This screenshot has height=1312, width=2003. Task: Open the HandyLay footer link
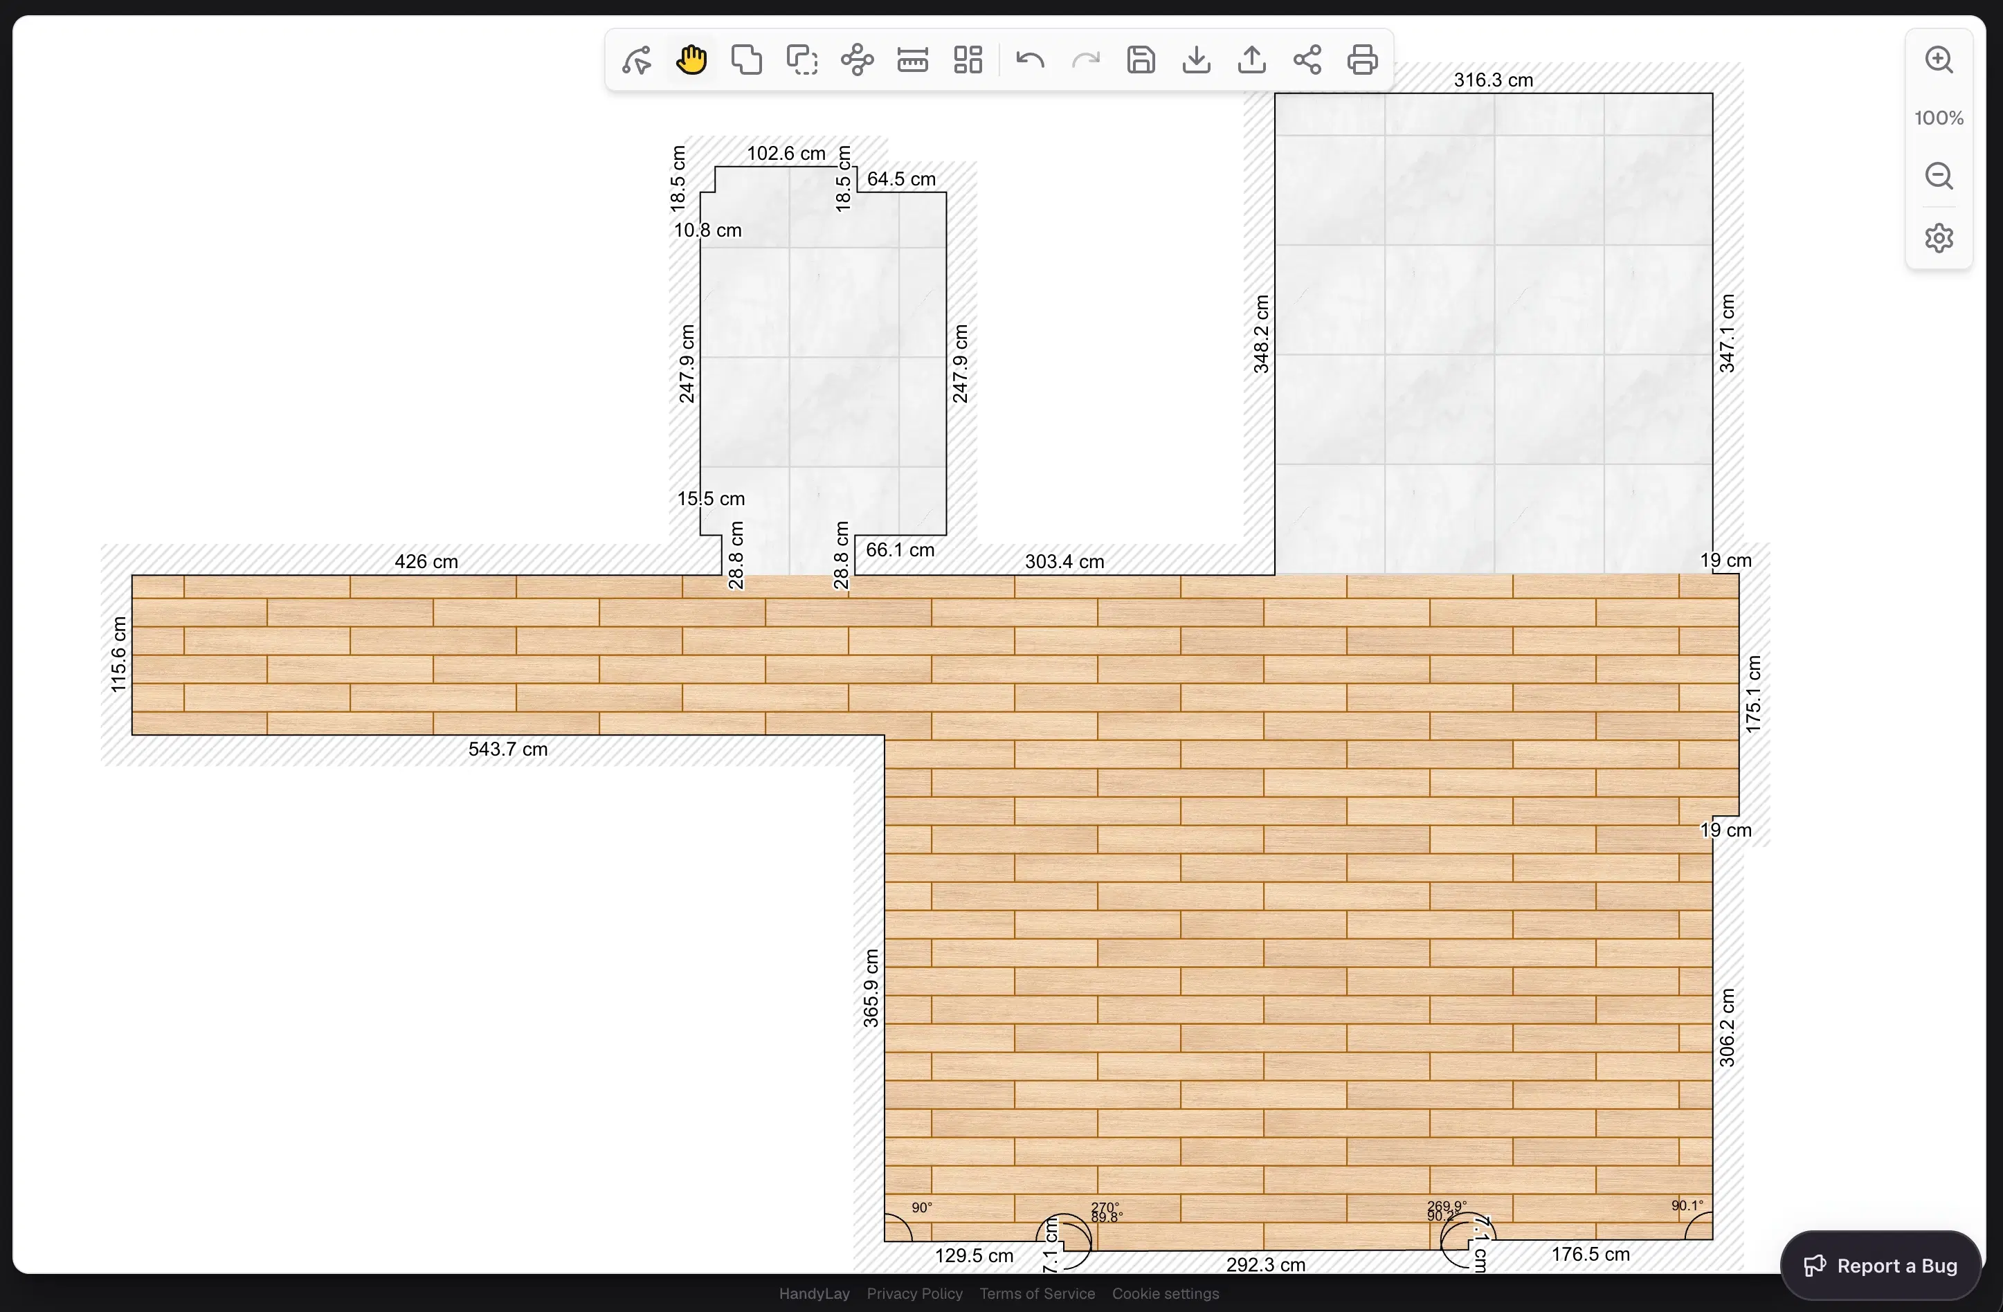(814, 1293)
